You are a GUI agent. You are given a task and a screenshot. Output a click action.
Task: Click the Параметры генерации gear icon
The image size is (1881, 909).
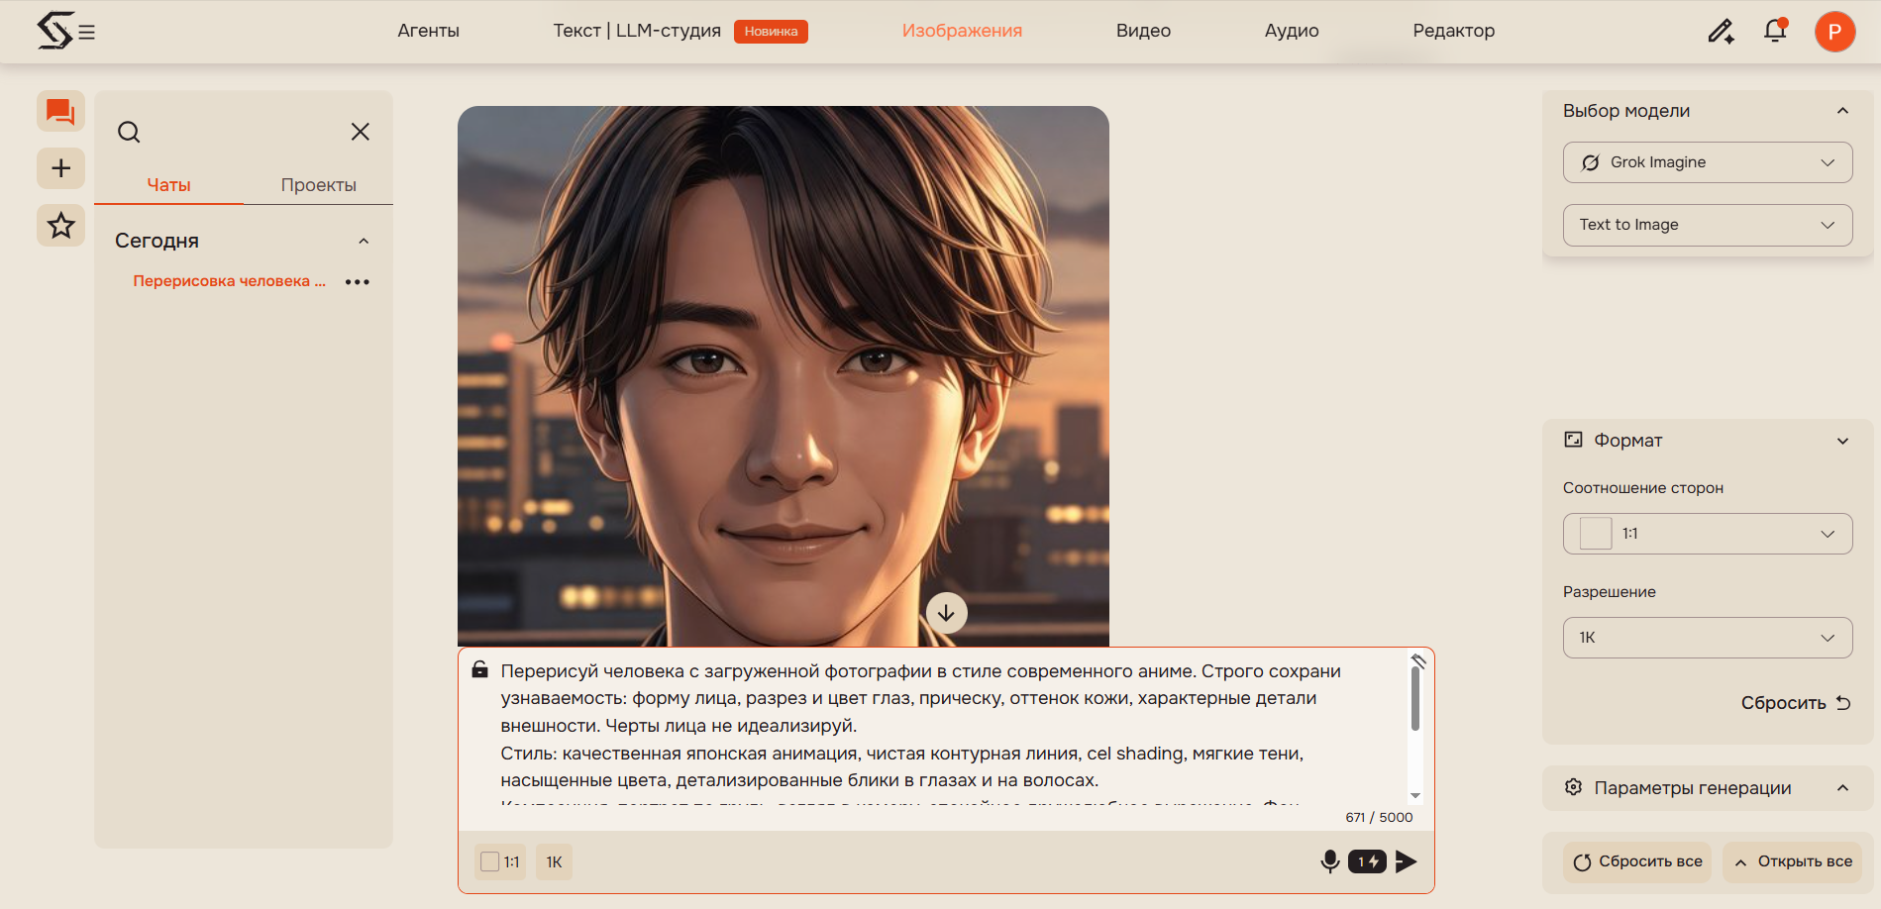(1573, 787)
